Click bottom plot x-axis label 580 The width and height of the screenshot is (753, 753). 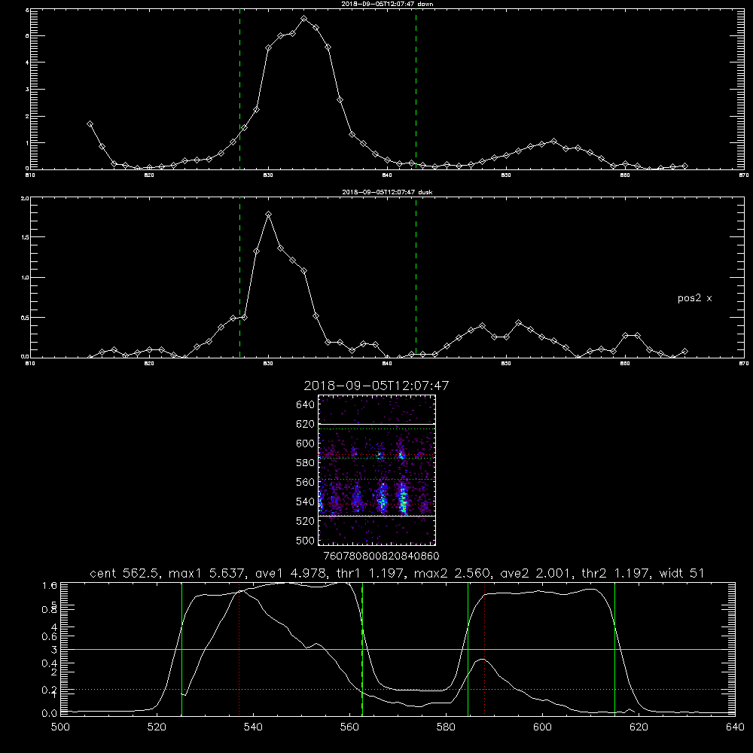pos(446,727)
